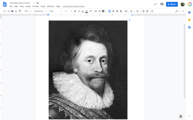Open the Normal text styles dropdown
Viewport: 193px width, 120px height.
40,11
